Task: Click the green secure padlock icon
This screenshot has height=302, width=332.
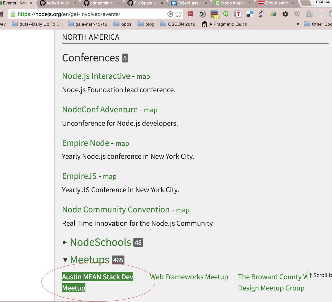Action: (13, 14)
